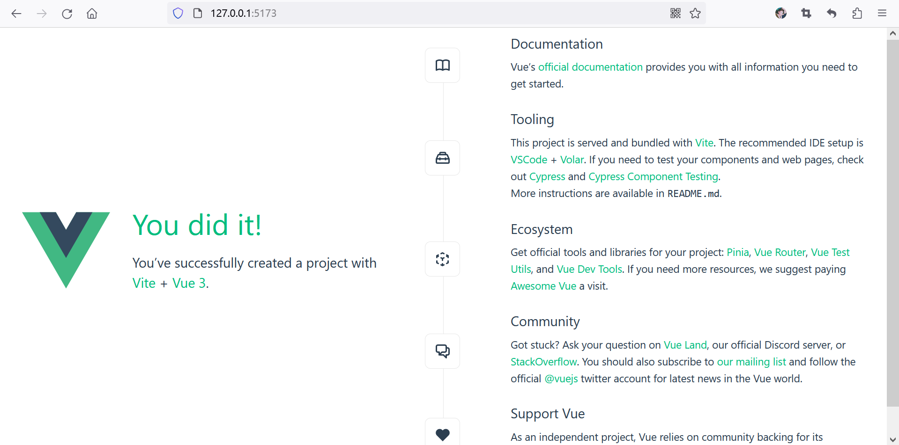899x445 pixels.
Task: Click the Community chat bubbles icon
Action: [x=442, y=351]
